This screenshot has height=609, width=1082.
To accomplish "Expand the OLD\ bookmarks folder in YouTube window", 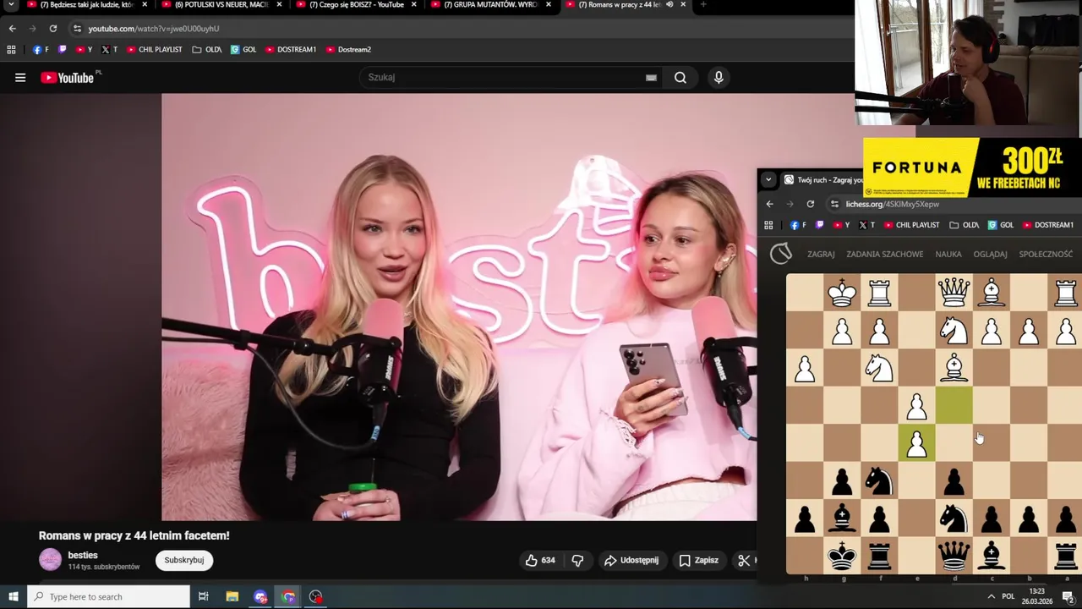I will [x=206, y=50].
